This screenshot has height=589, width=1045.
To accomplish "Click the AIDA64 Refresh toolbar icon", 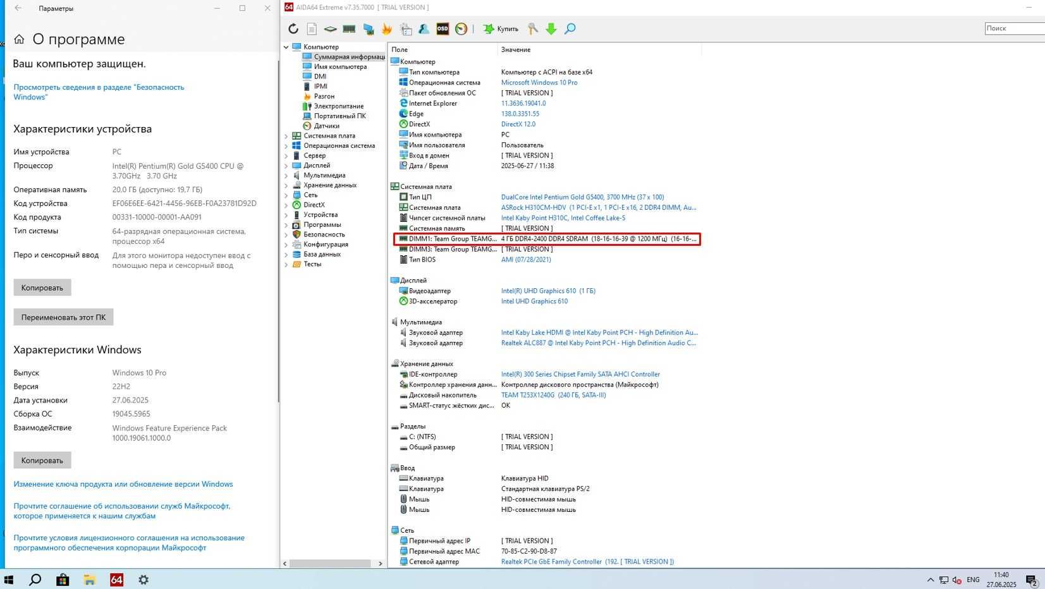I will click(x=293, y=28).
